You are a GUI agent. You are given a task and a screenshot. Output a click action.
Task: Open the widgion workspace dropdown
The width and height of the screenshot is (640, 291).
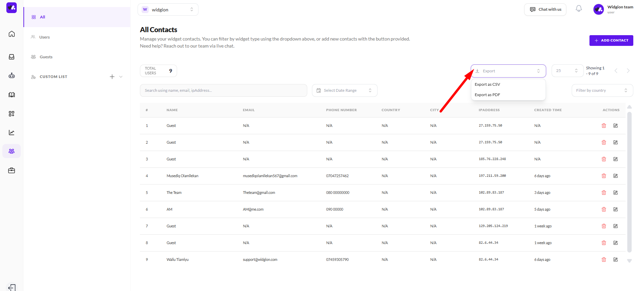[x=168, y=10]
